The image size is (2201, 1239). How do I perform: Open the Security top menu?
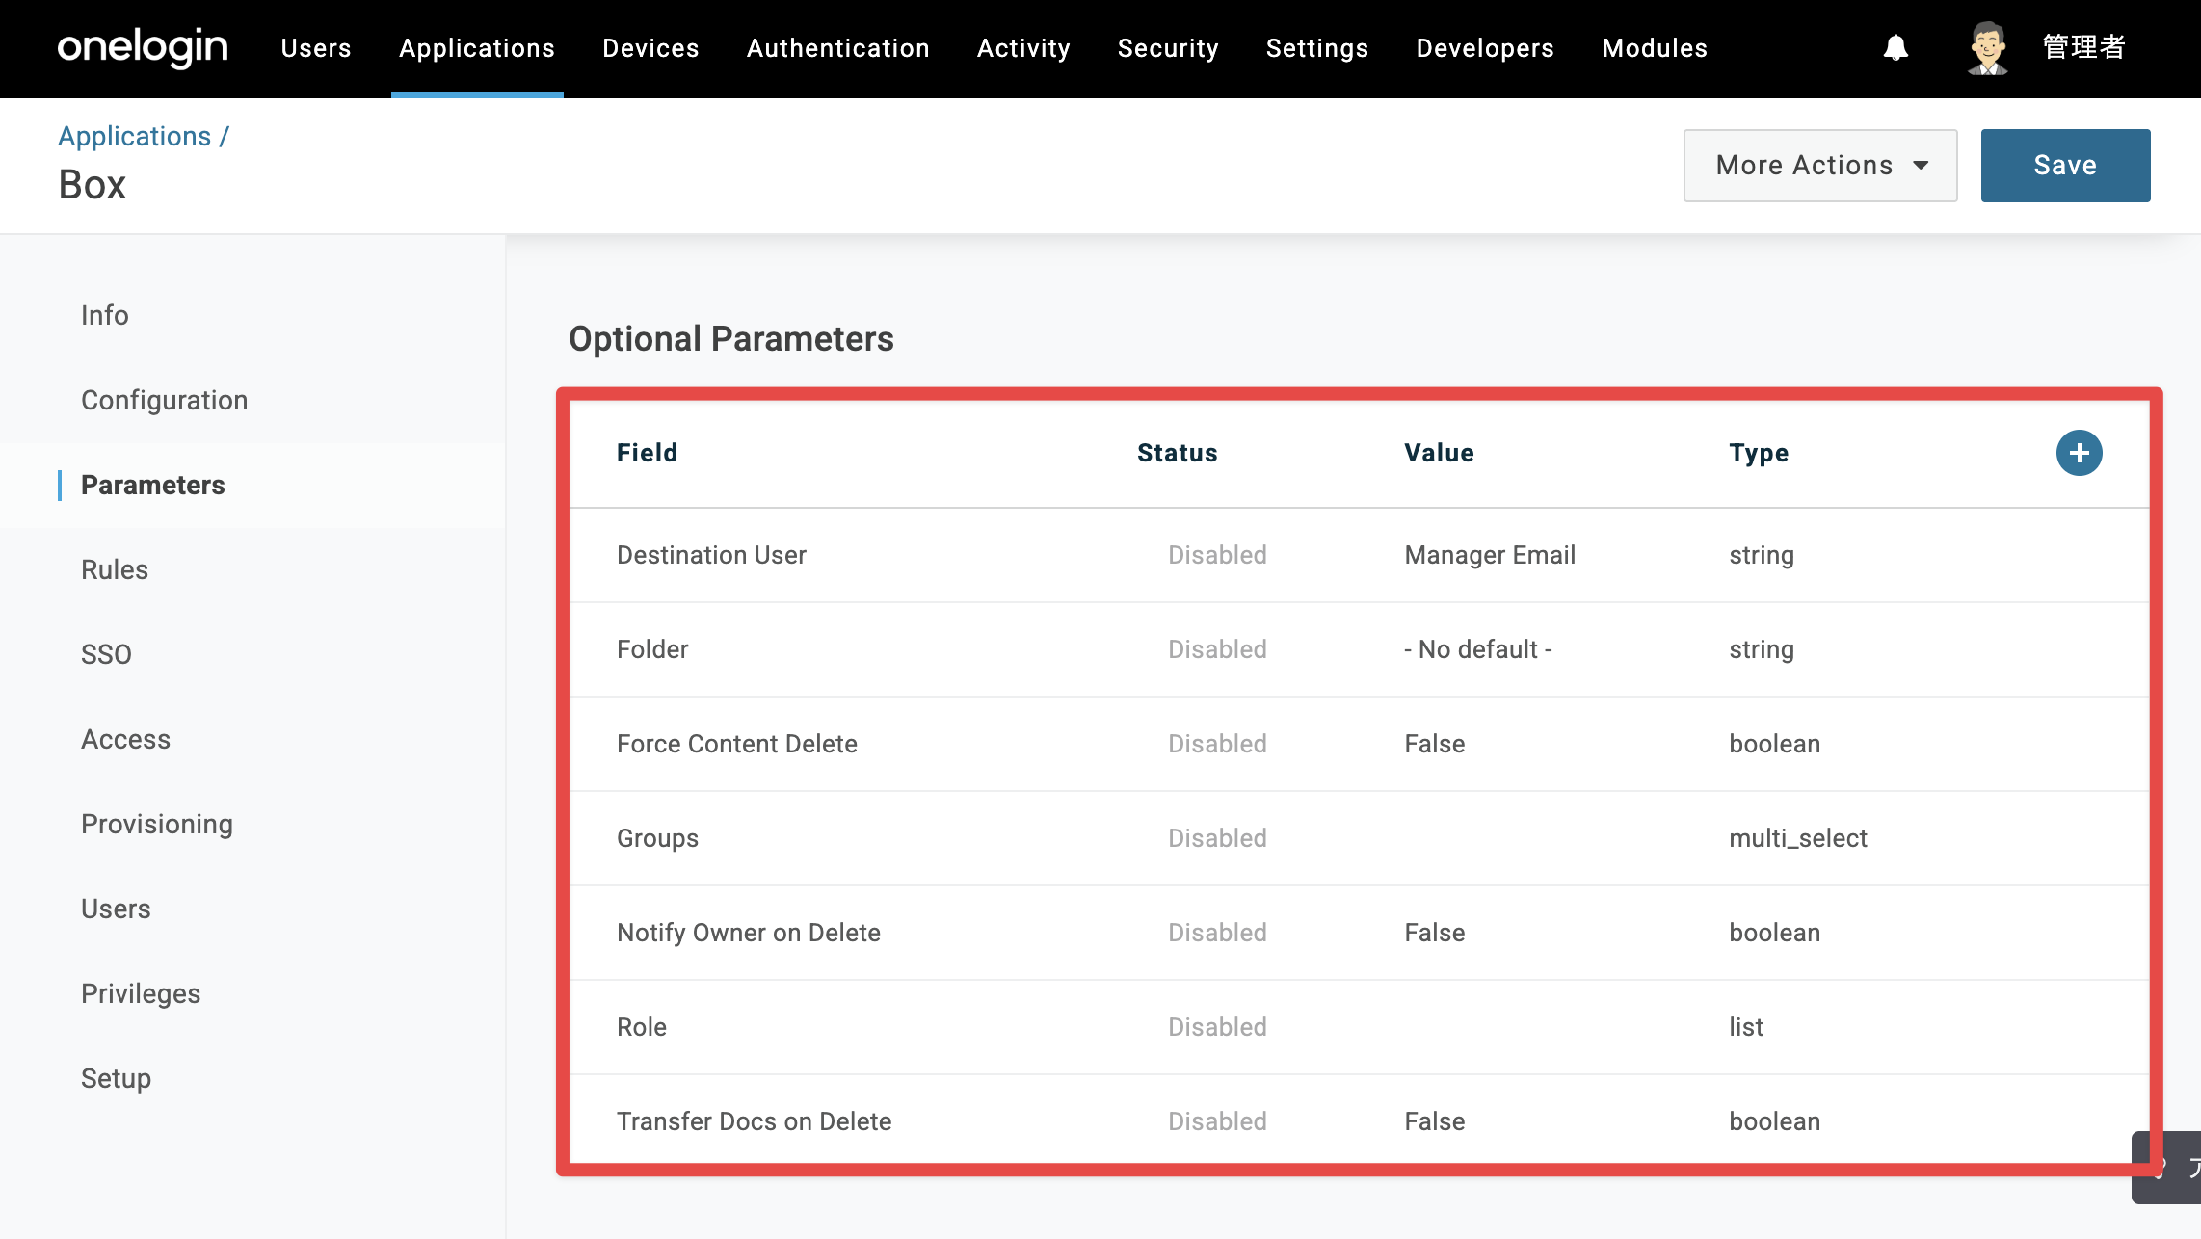click(1168, 48)
